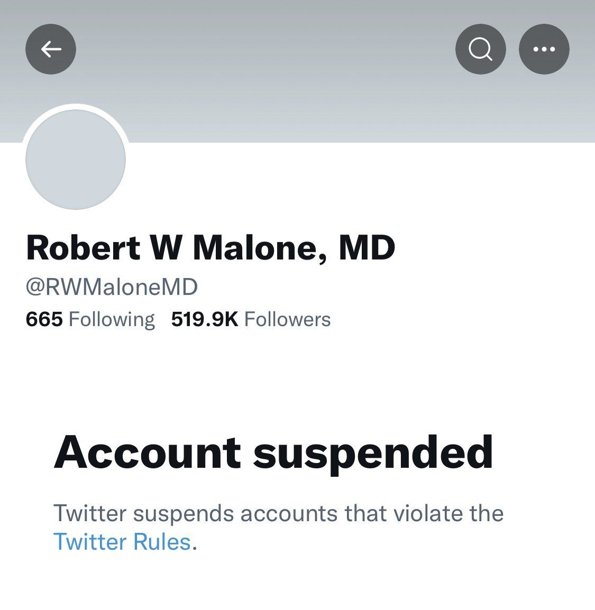Click the 665 following count number
This screenshot has height=610, width=595.
pos(44,319)
